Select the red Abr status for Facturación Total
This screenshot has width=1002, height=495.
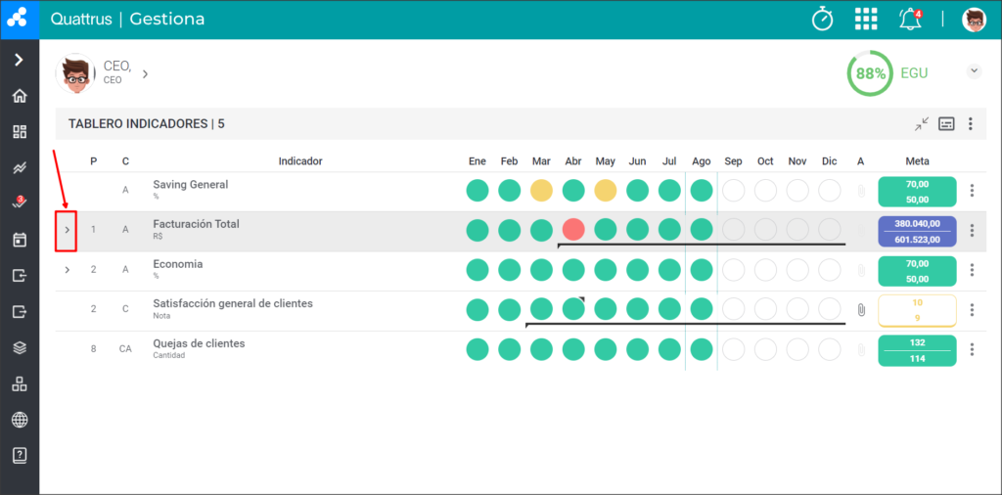coord(573,230)
